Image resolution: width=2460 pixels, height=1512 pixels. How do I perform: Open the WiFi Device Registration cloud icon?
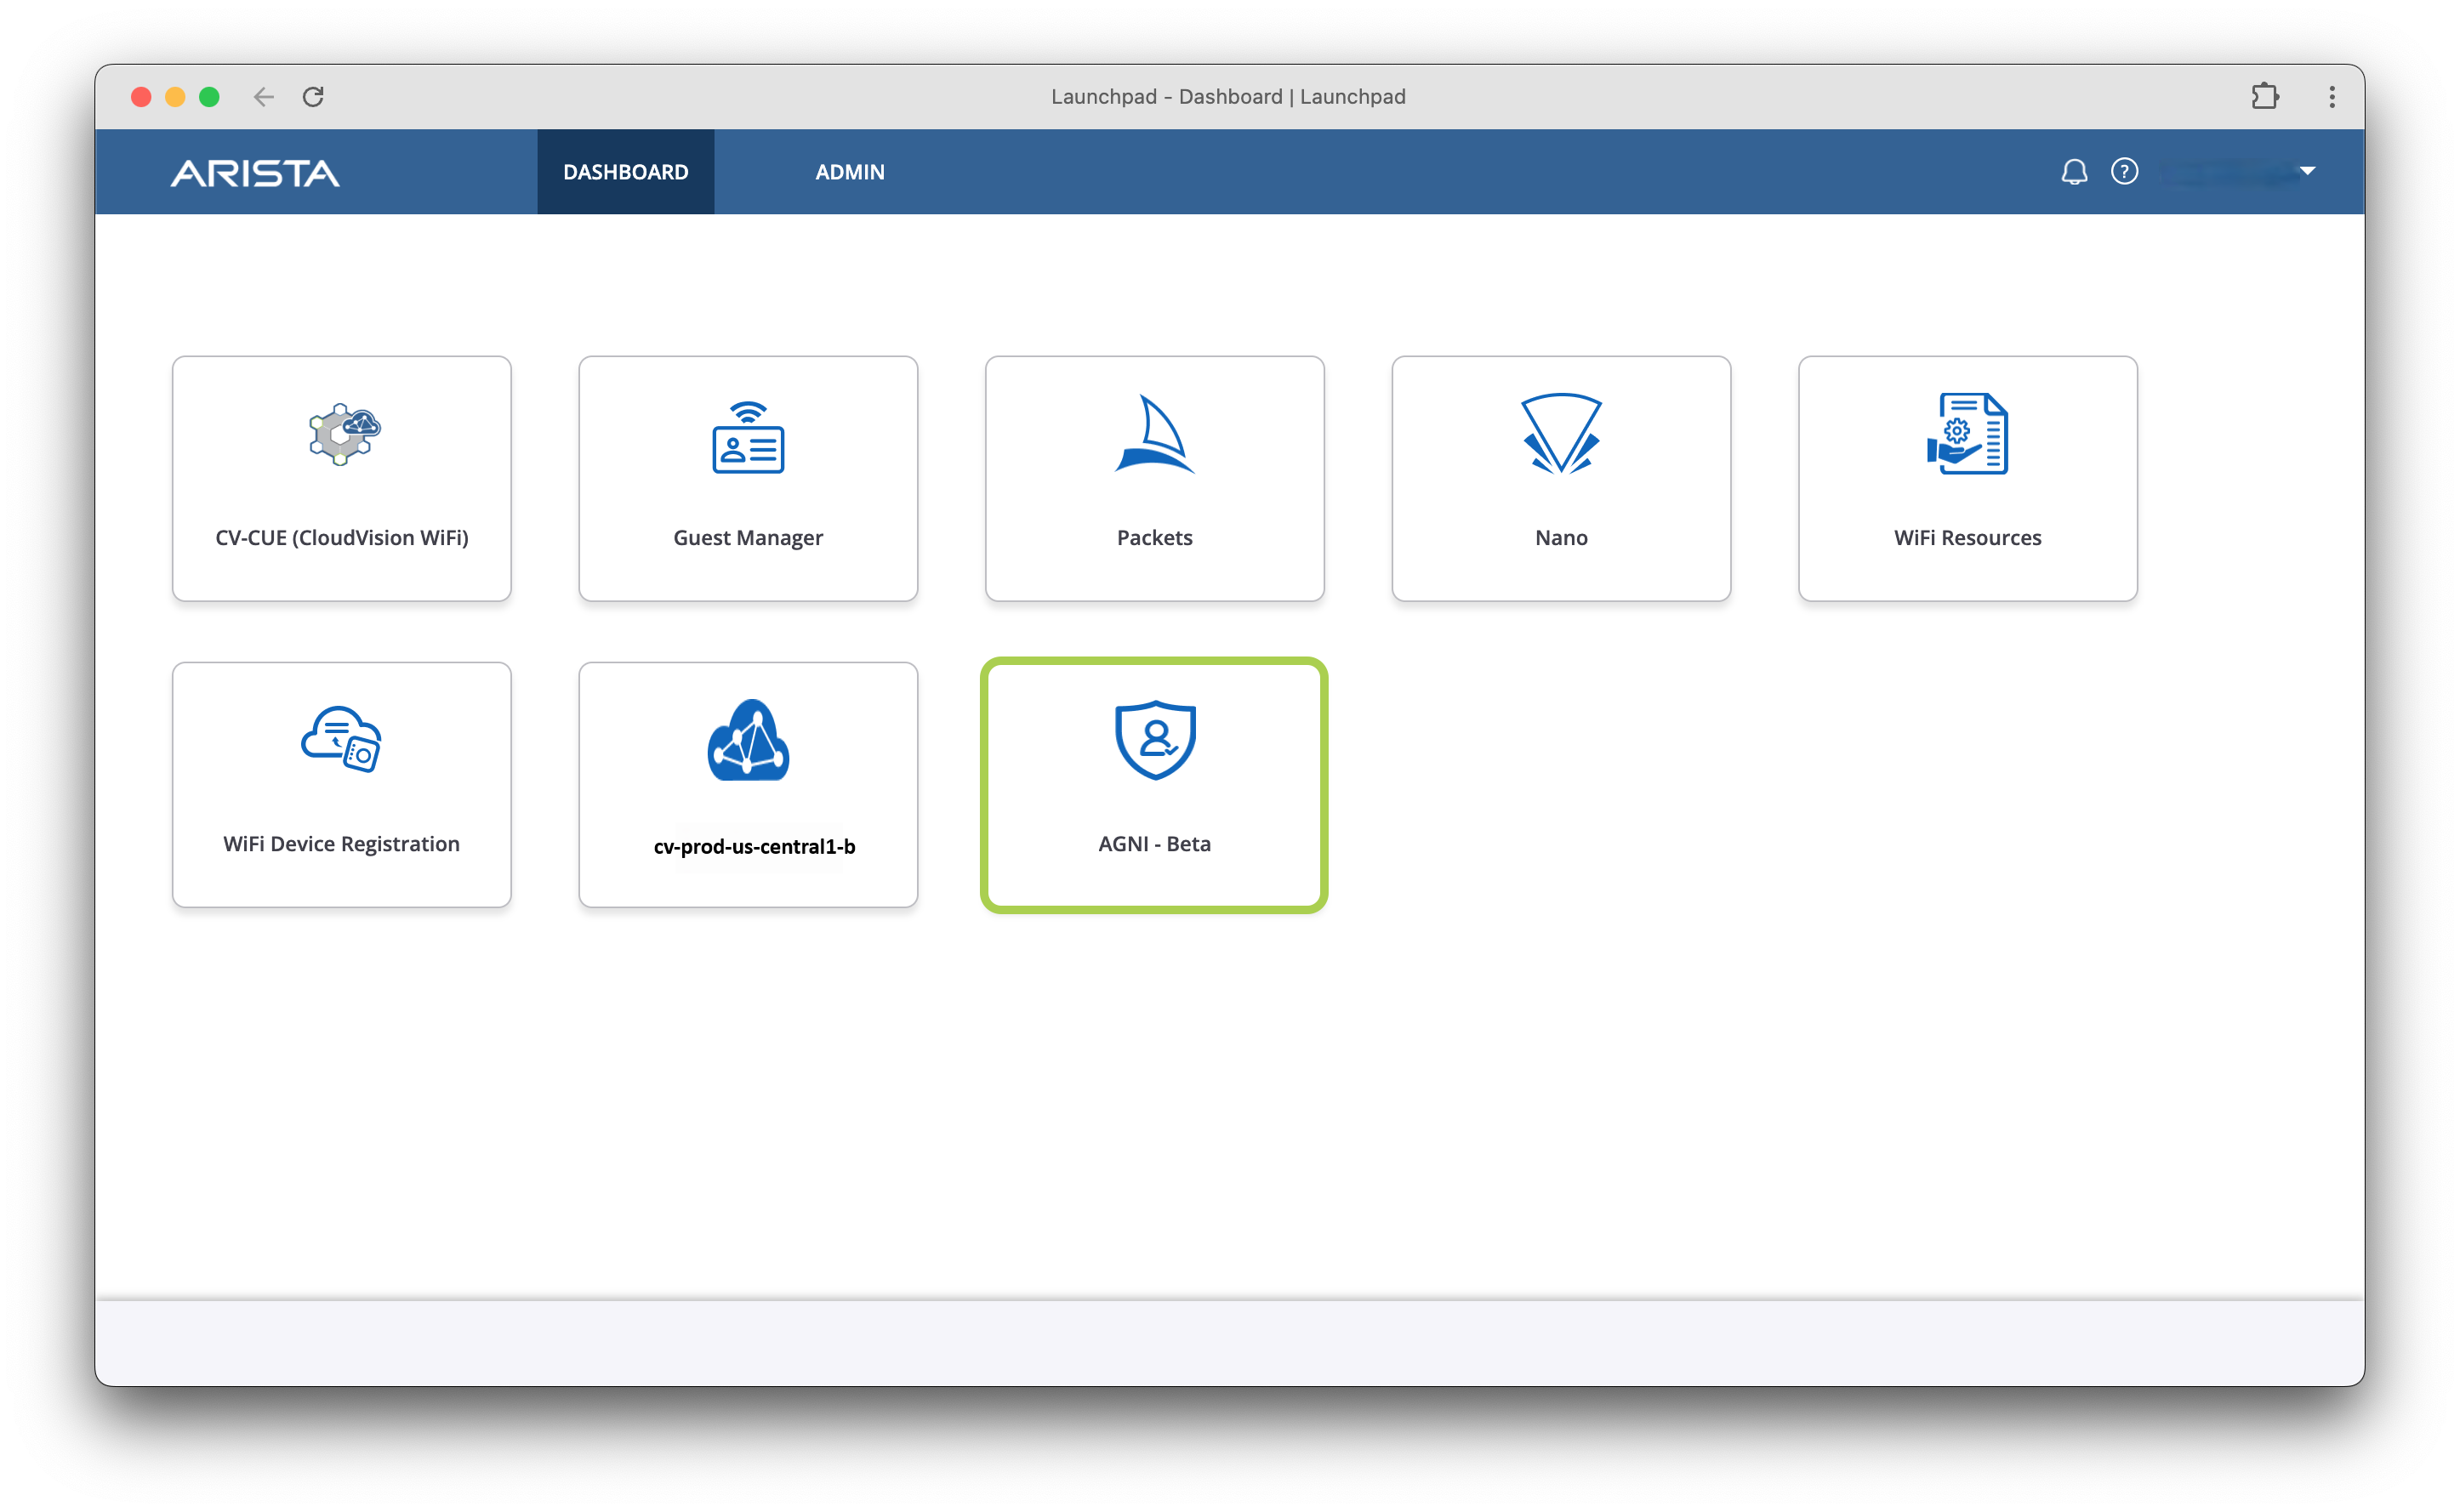click(342, 740)
